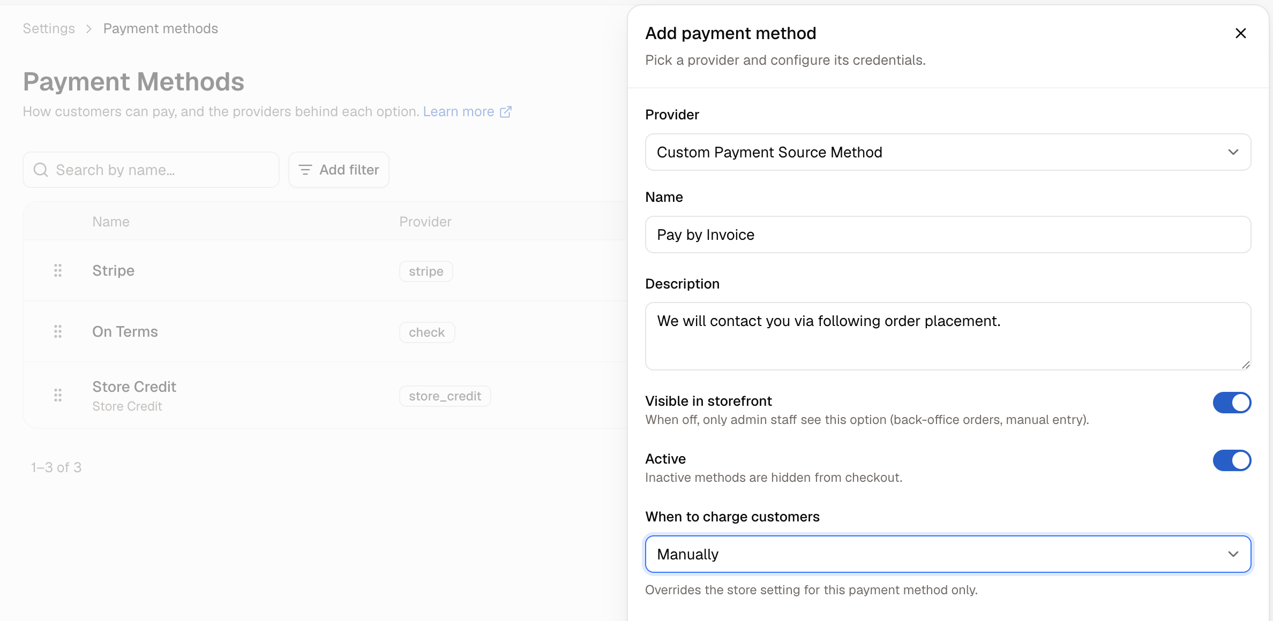The image size is (1273, 621).
Task: Click the Name column header
Action: click(111, 222)
